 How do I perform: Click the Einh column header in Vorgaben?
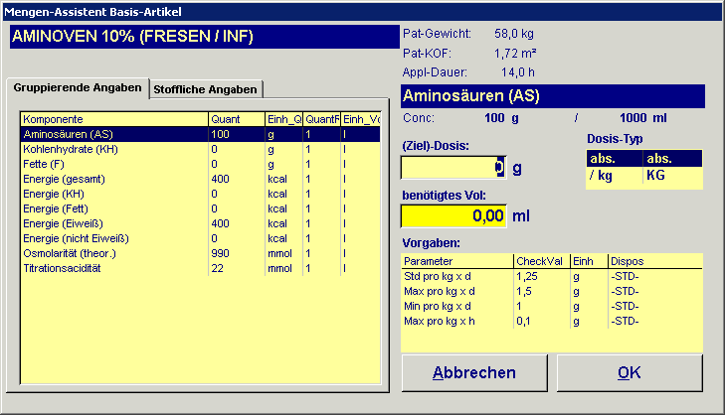click(x=589, y=261)
